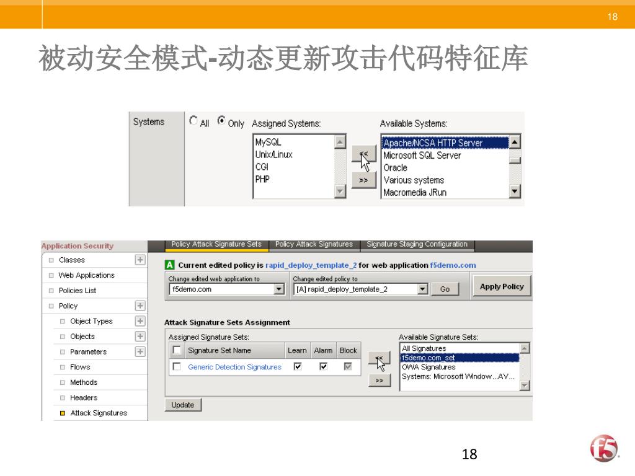Open the edited policy dropdown
Viewport: 635px width, 476px height.
click(360, 289)
